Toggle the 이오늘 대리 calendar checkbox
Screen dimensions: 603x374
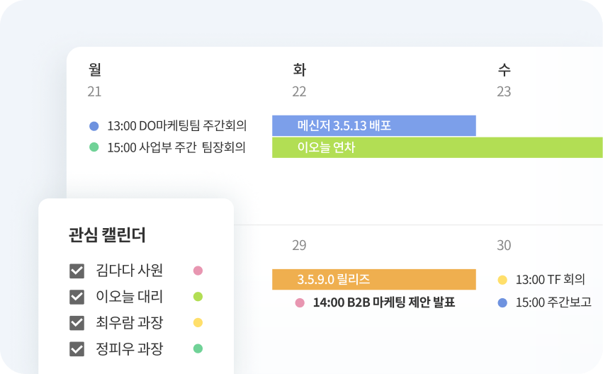tap(77, 297)
